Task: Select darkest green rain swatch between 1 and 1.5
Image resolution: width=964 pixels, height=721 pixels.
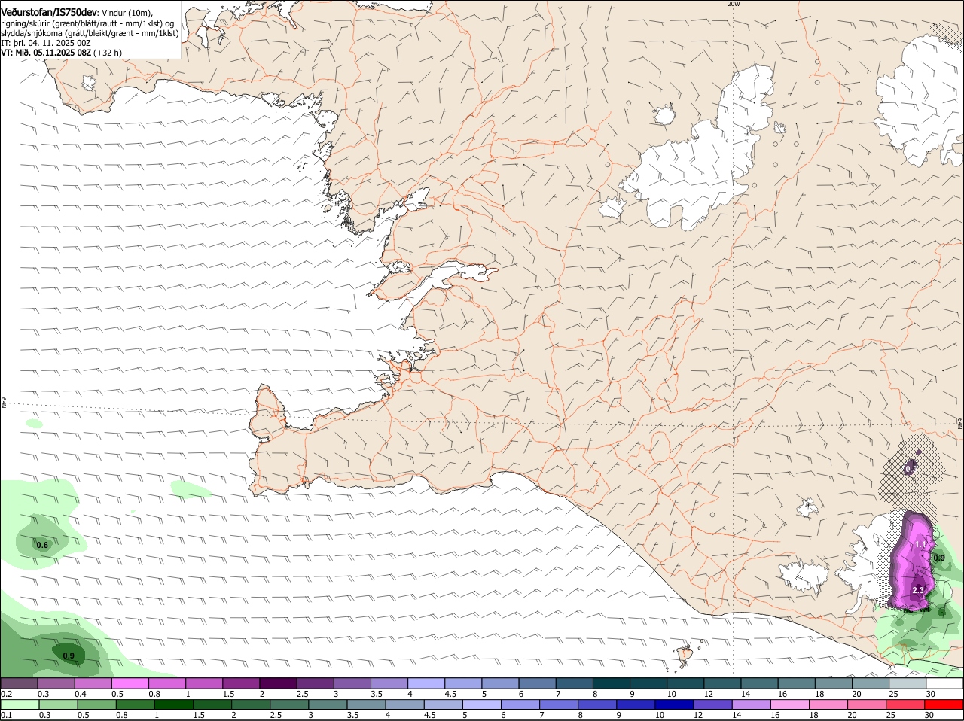Action: (x=172, y=704)
